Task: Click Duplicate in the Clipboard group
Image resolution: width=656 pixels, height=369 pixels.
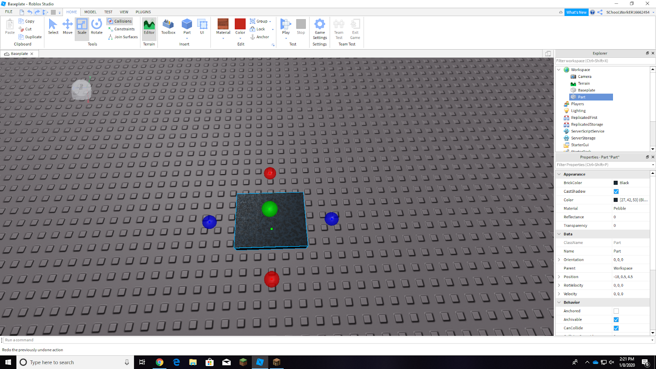Action: [x=30, y=37]
